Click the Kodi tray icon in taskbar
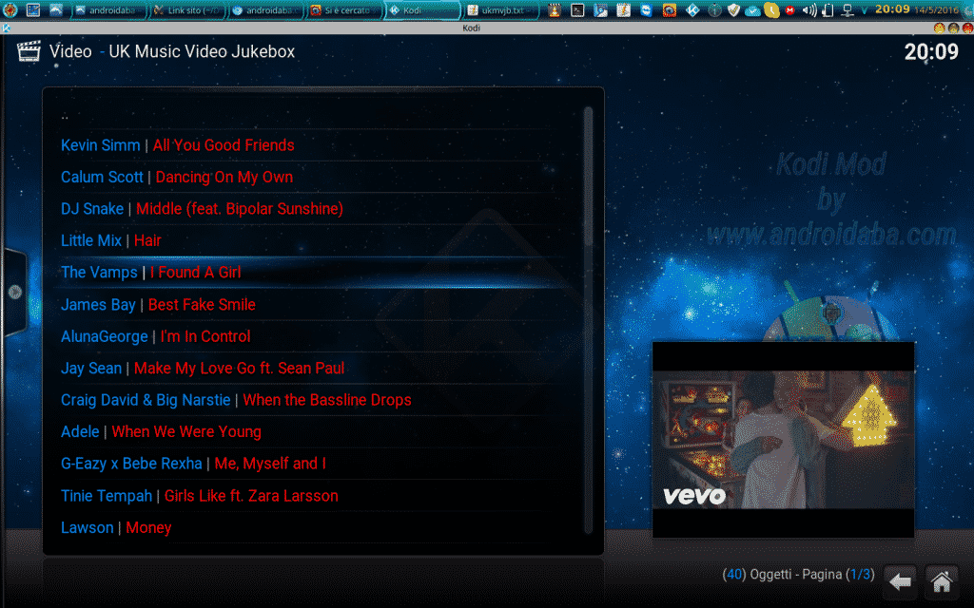The height and width of the screenshot is (608, 974). point(692,9)
